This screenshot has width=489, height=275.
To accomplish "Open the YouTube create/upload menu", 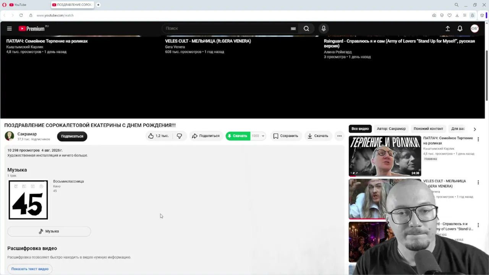I will tap(448, 28).
